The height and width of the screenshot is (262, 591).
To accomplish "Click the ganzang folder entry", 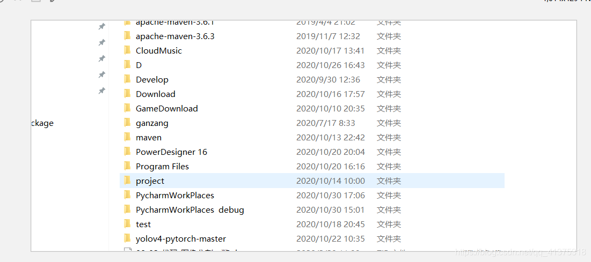I will pos(152,123).
